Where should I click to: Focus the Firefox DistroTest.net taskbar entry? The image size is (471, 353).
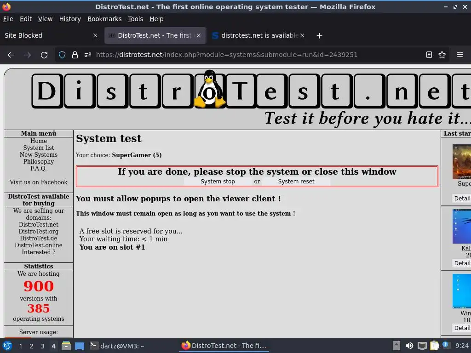tap(224, 346)
